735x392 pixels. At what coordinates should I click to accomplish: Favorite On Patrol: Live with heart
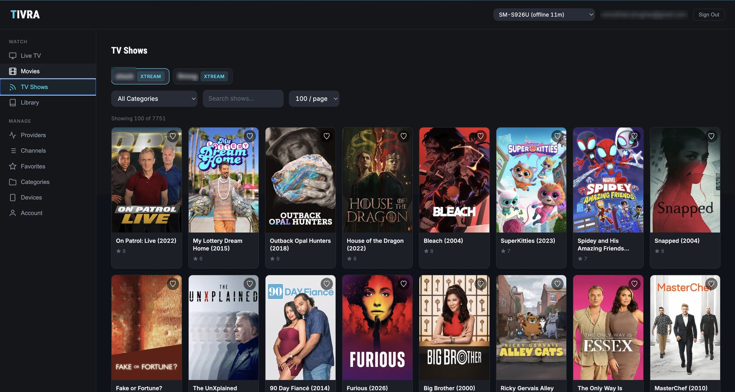[173, 136]
